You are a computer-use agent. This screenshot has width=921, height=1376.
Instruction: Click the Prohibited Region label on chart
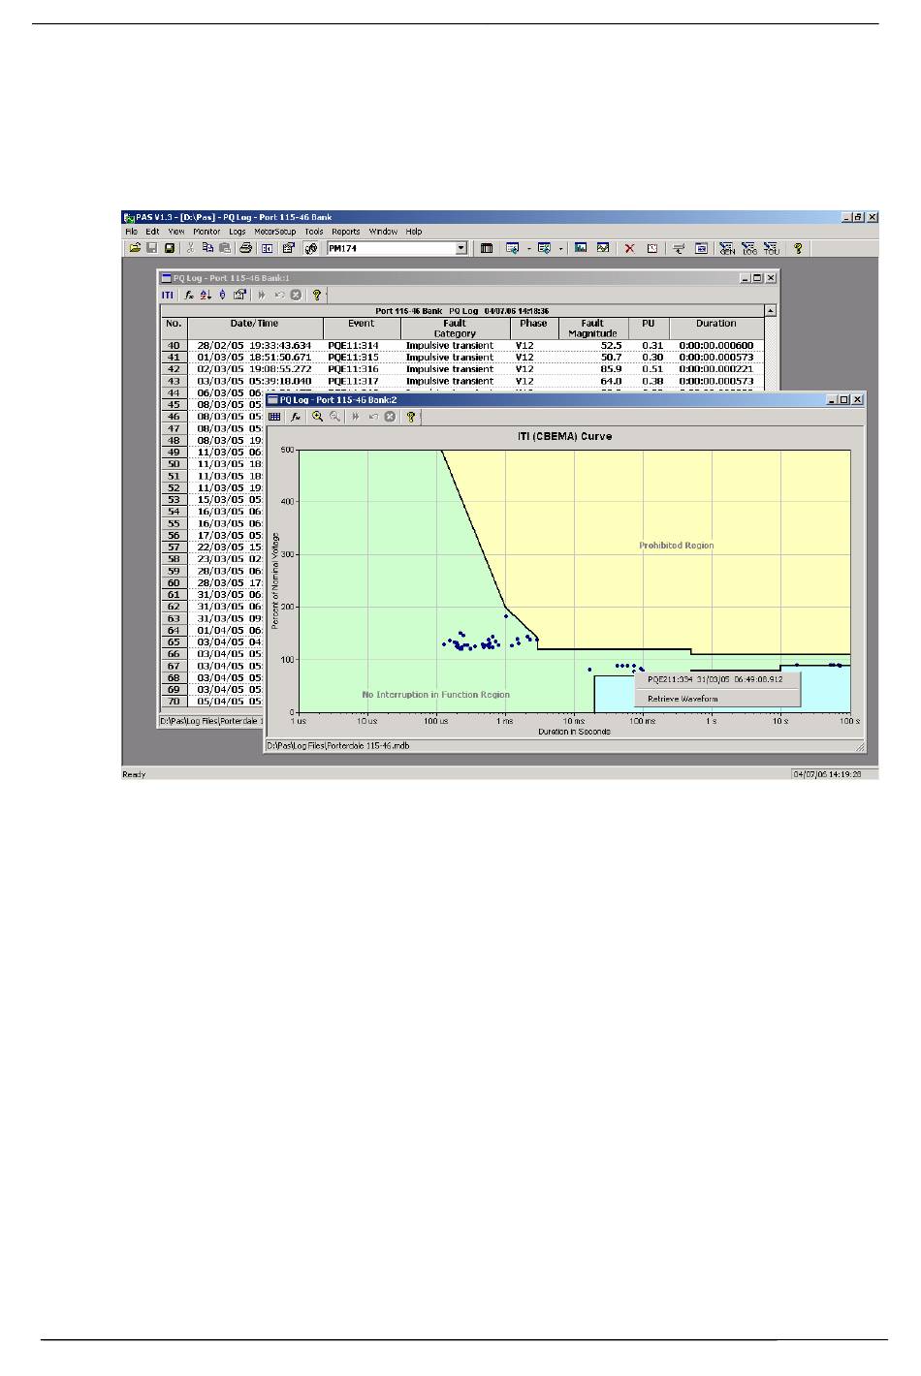[x=677, y=546]
